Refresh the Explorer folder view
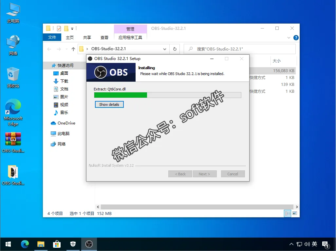 pos(175,49)
